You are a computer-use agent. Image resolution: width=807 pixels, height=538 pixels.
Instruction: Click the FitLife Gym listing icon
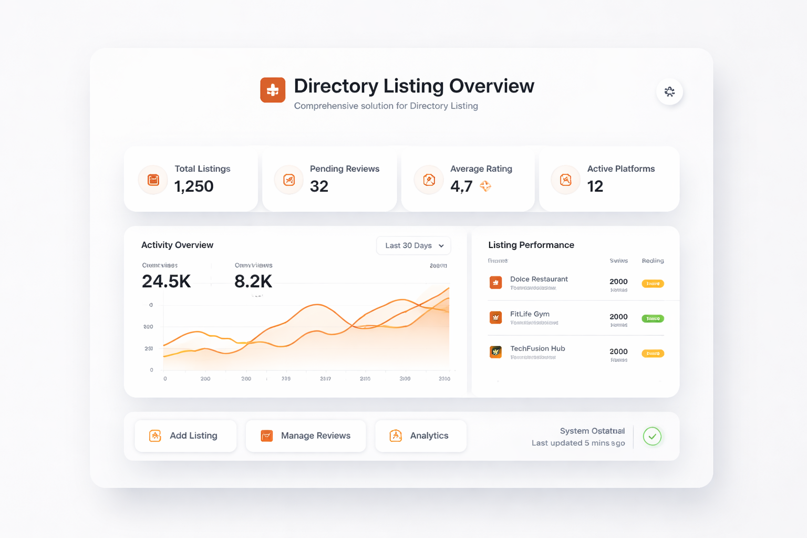coord(495,317)
